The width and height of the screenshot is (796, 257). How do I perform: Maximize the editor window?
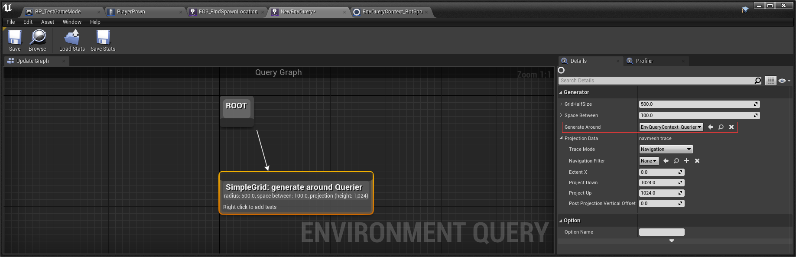770,6
